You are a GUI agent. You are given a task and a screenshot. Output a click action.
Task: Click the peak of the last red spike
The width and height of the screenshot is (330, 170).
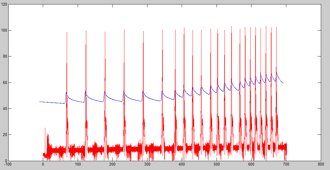pyautogui.click(x=276, y=27)
